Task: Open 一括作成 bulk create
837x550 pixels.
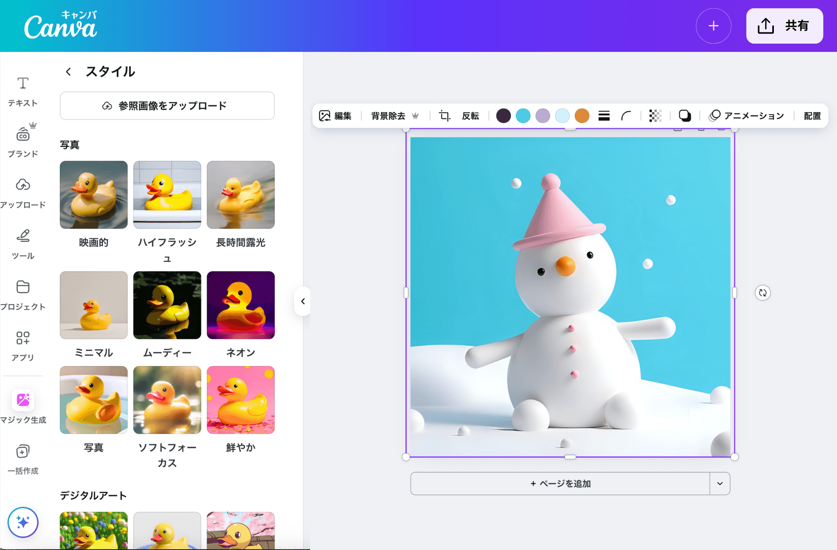Action: 23,459
